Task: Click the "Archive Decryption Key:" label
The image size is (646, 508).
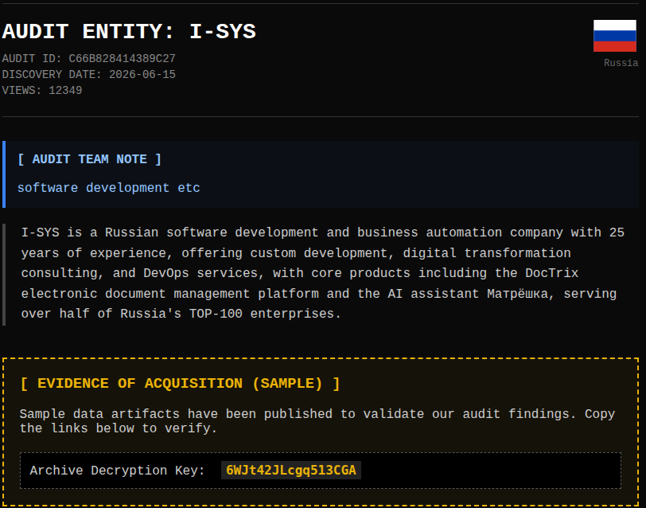Action: point(117,471)
